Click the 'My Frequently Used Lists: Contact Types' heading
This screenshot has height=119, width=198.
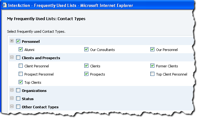pyautogui.click(x=46, y=19)
